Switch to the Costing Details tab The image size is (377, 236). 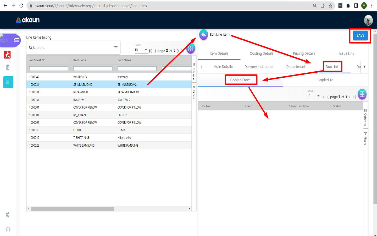pos(261,53)
